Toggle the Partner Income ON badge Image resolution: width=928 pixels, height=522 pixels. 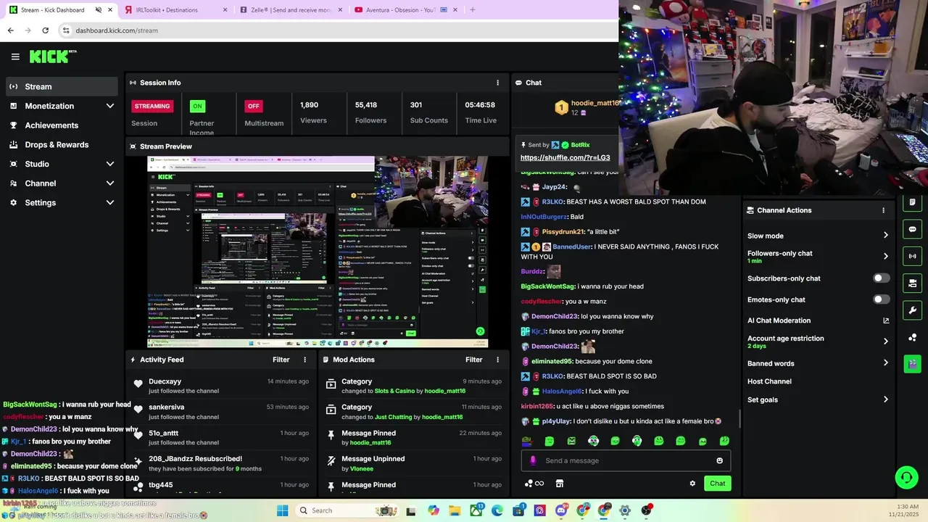pos(197,106)
